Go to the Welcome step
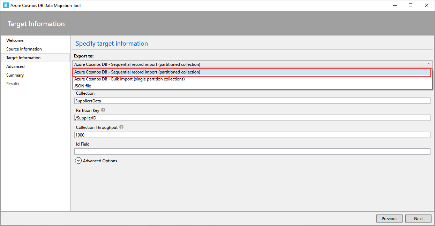The width and height of the screenshot is (435, 226). (35, 40)
